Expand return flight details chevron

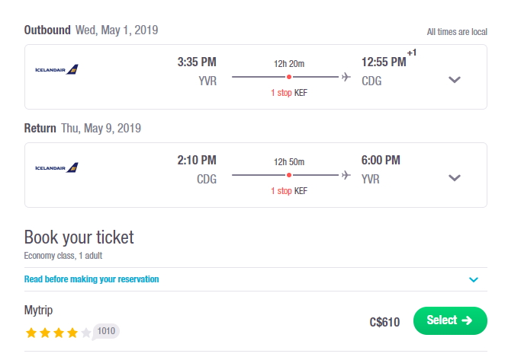tap(454, 178)
